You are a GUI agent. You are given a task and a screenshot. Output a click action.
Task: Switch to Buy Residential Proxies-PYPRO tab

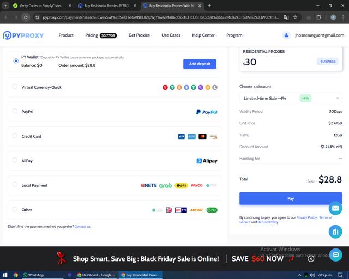107,6
